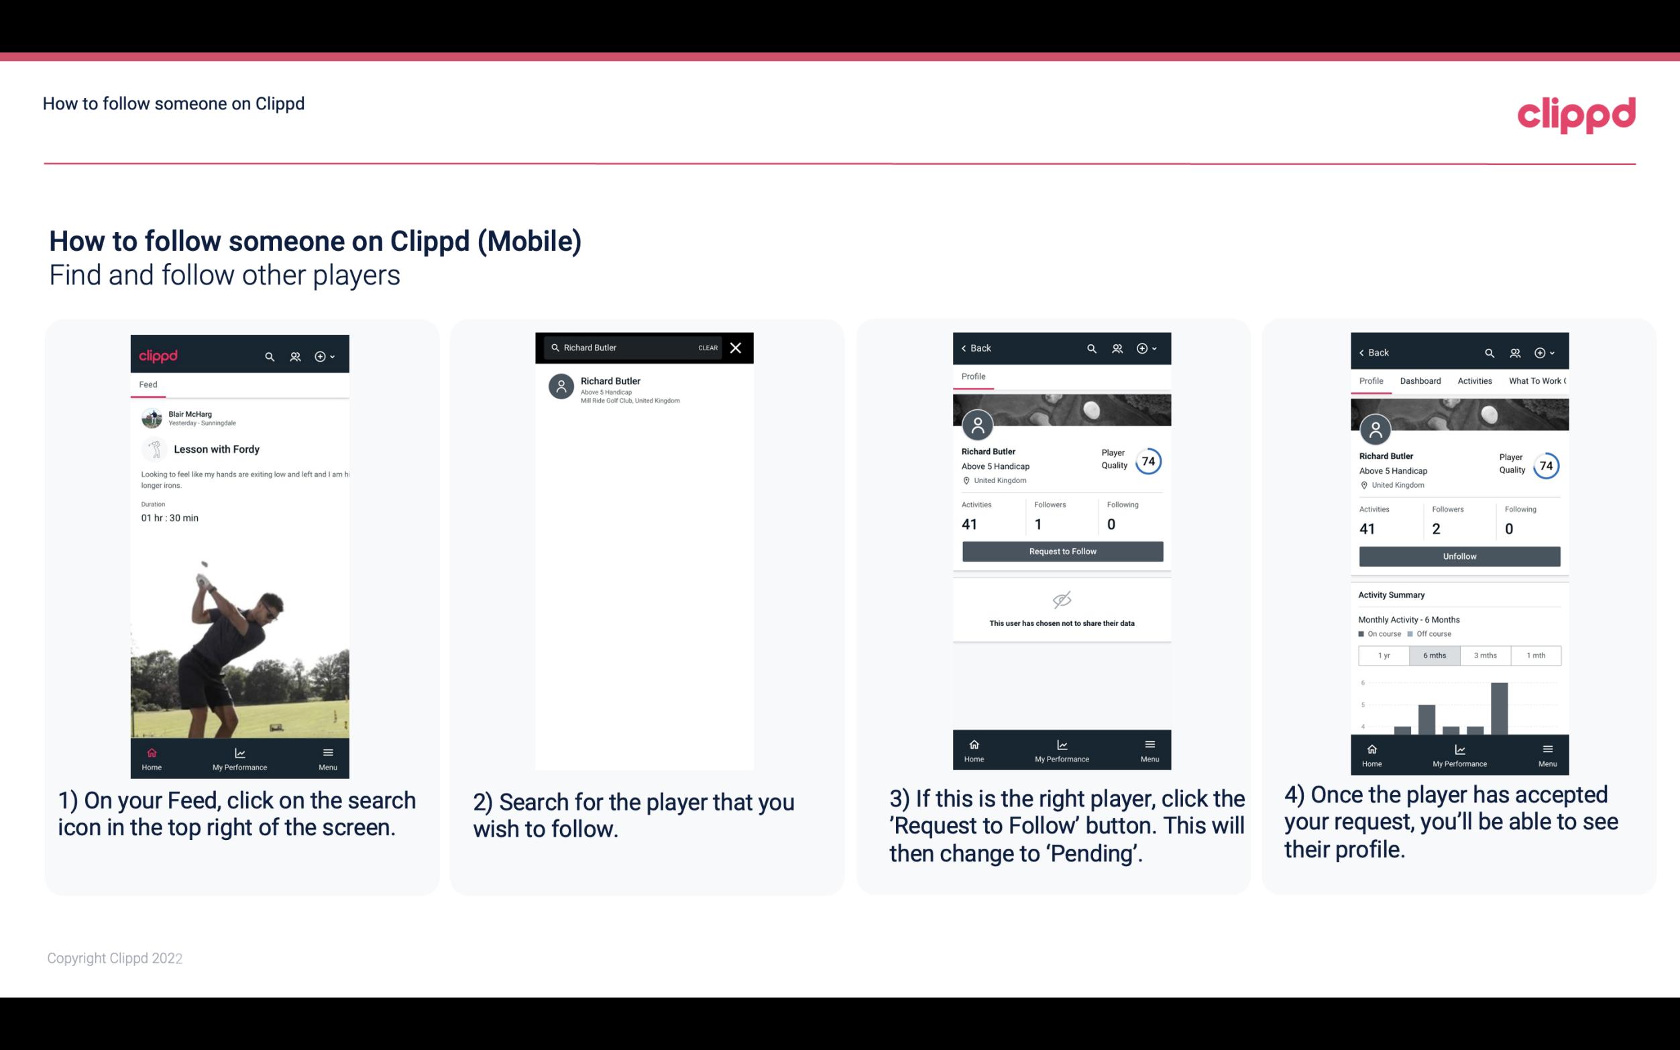Select the '1 mth' activity range slider option

pyautogui.click(x=1536, y=654)
